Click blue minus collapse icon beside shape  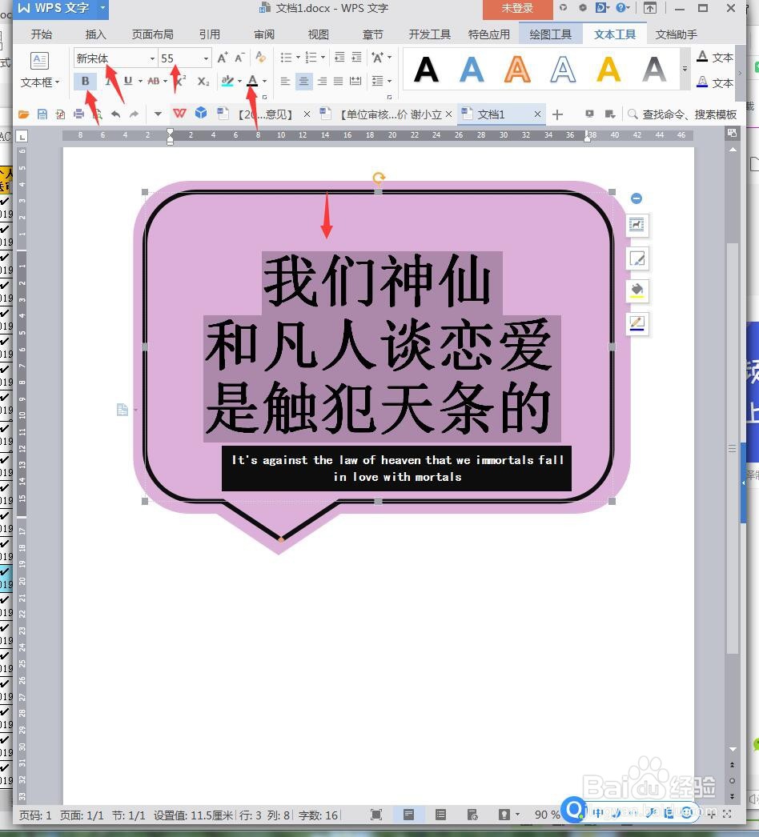[x=637, y=198]
